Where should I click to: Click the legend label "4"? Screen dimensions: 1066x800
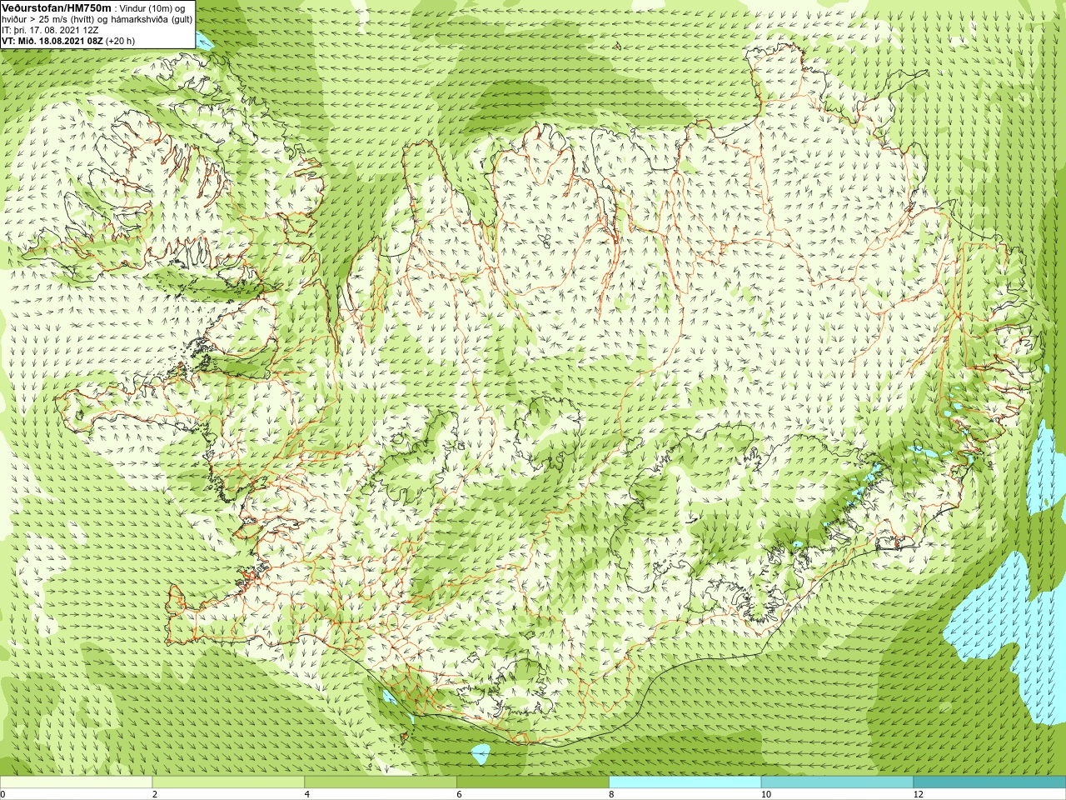307,794
